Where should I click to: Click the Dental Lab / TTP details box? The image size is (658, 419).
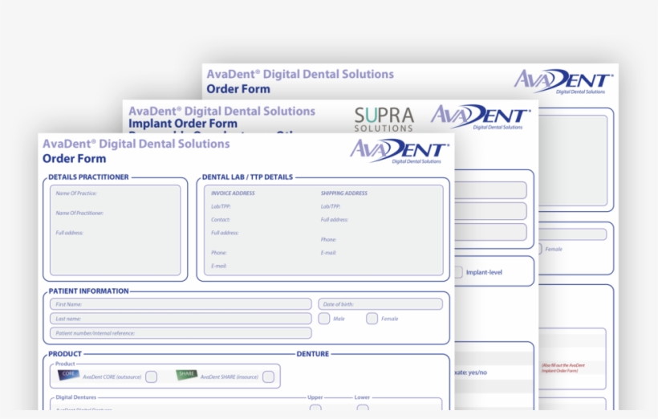(x=323, y=230)
